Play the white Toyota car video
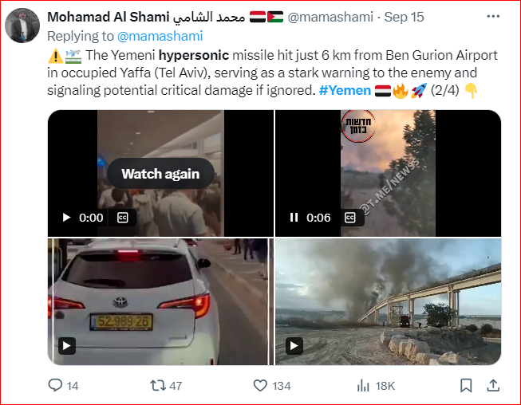 (67, 346)
